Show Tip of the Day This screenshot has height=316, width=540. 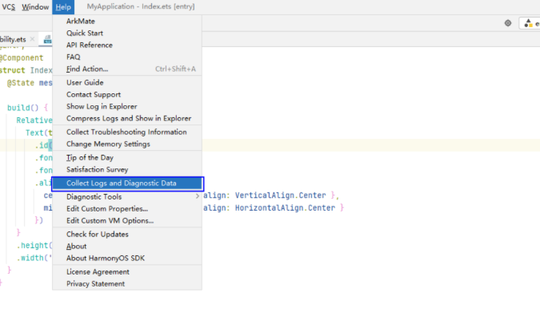pyautogui.click(x=127, y=158)
